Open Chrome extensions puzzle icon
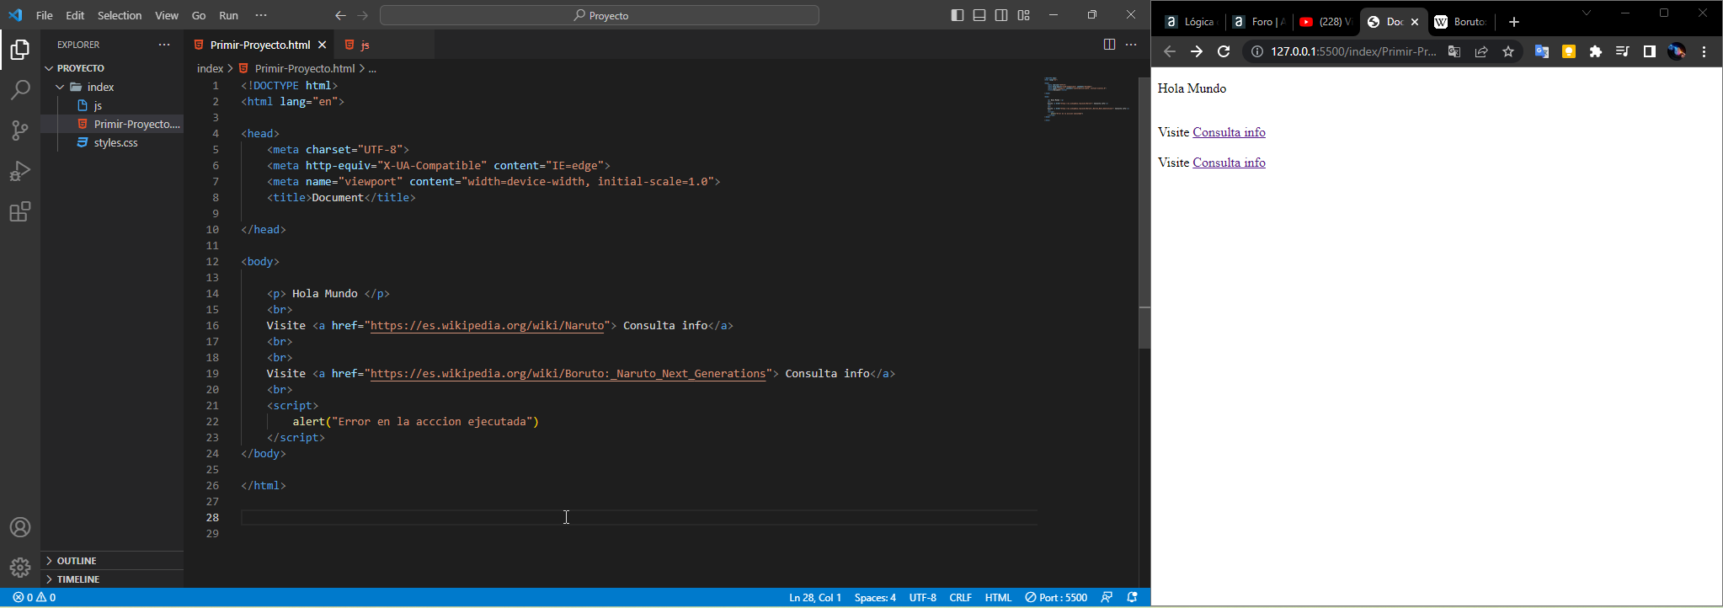1723x608 pixels. [x=1596, y=52]
